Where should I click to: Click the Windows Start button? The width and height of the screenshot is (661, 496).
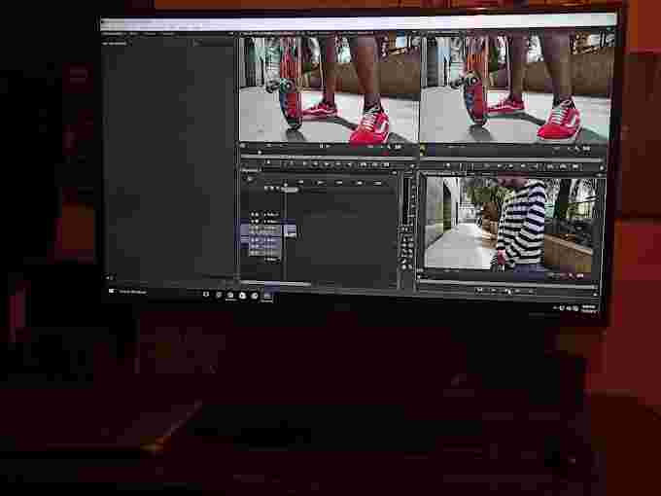112,290
